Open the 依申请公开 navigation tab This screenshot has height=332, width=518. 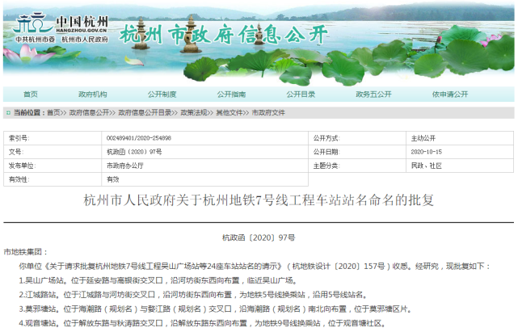click(x=450, y=95)
